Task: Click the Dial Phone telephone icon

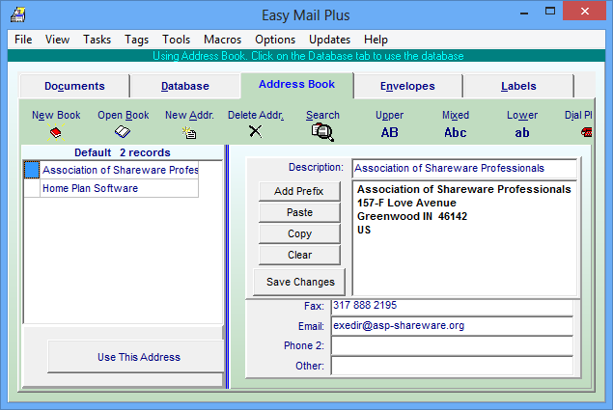Action: pyautogui.click(x=586, y=132)
